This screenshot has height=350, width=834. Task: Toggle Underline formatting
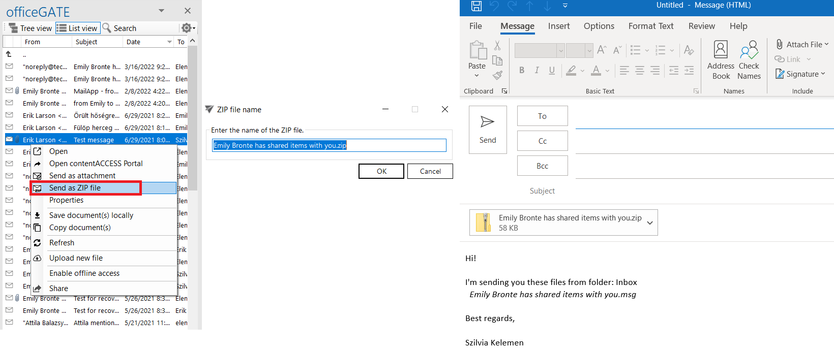coord(552,71)
